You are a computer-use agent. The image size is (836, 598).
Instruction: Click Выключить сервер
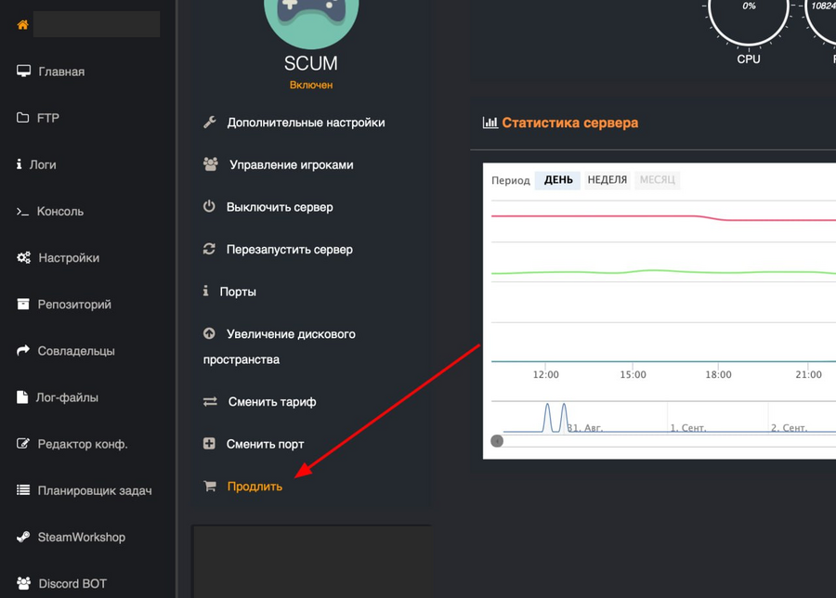[280, 207]
